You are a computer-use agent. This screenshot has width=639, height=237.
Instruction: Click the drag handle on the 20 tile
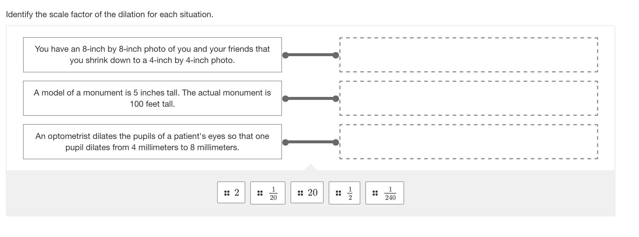pos(300,193)
